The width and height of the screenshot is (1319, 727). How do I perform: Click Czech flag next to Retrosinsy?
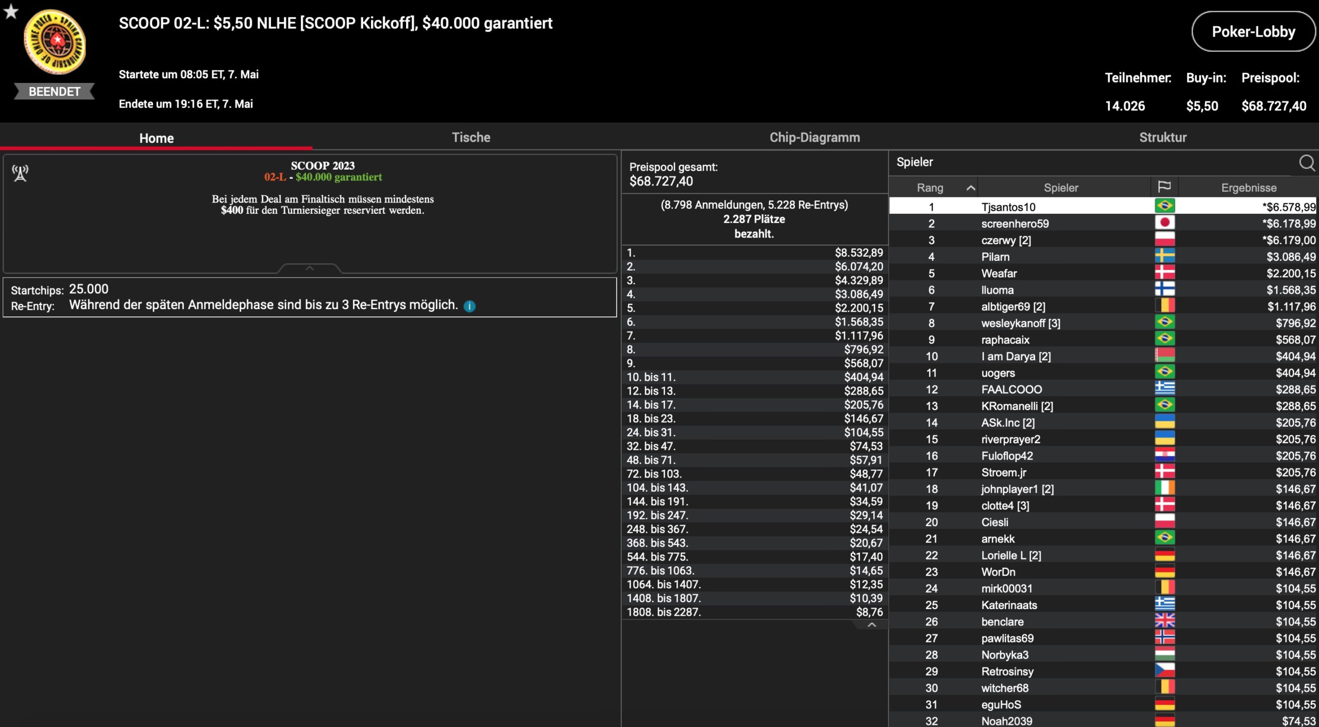[1164, 670]
